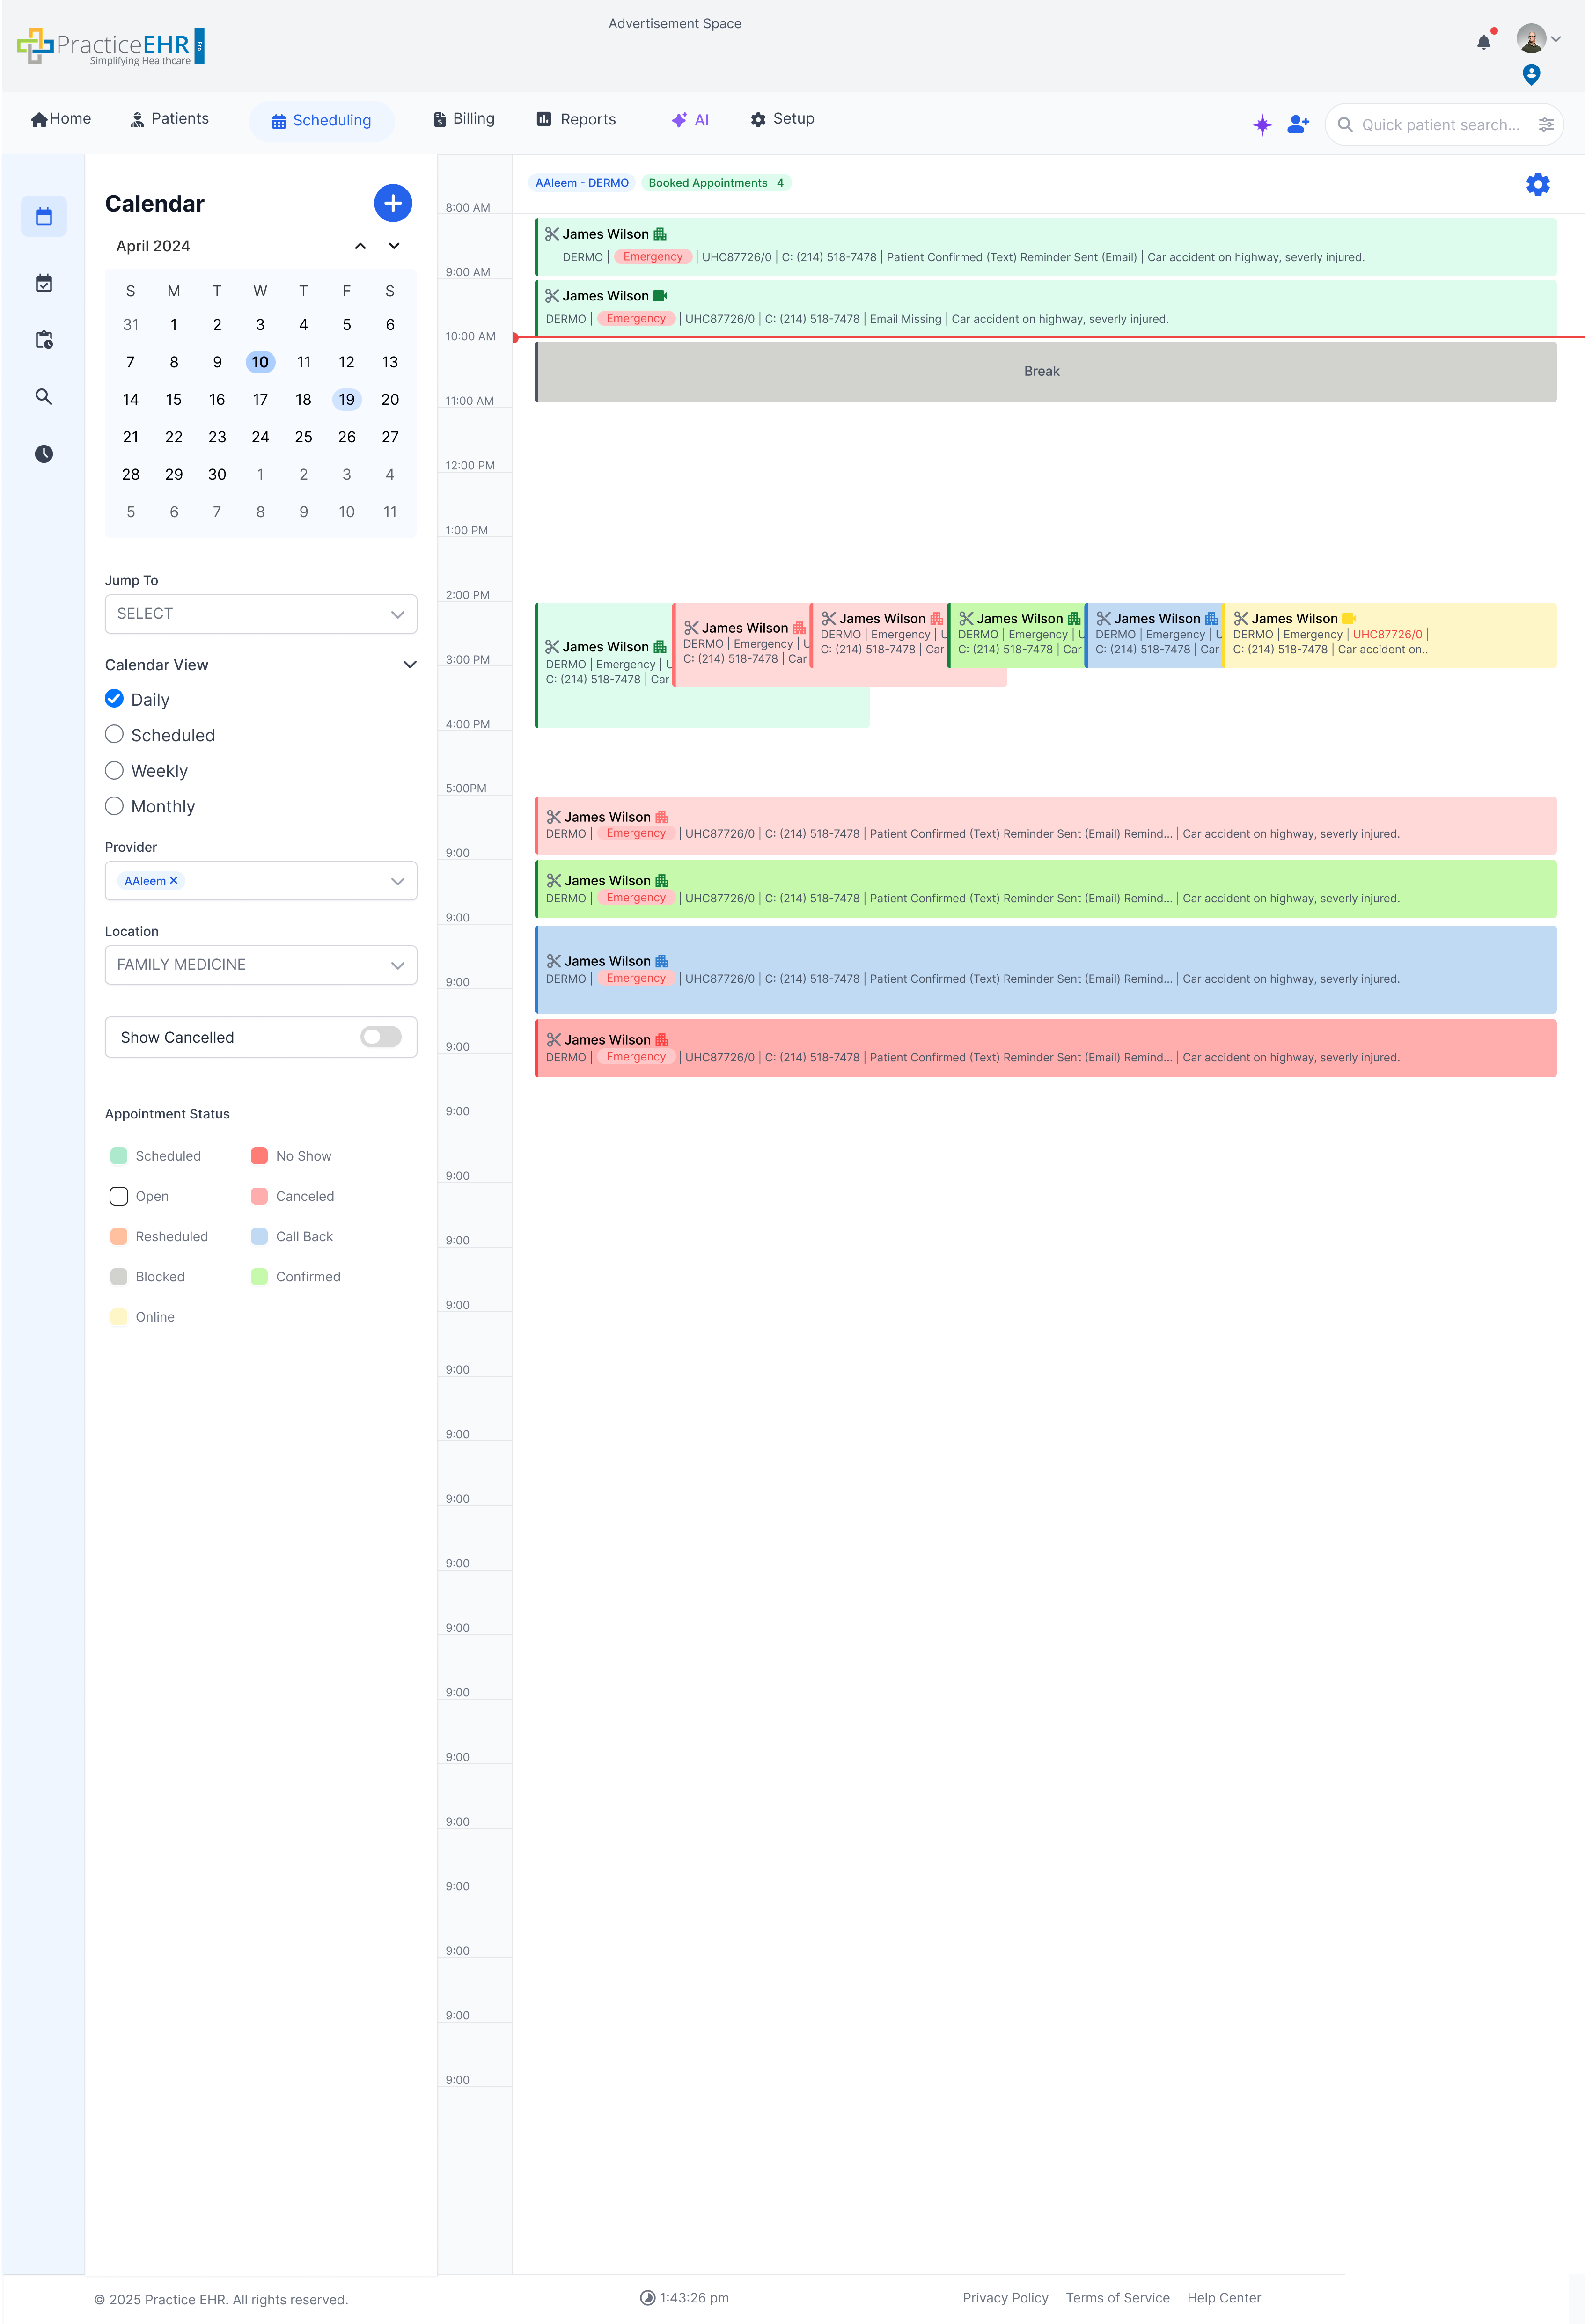Open the search filter sliders icon

pos(1546,124)
